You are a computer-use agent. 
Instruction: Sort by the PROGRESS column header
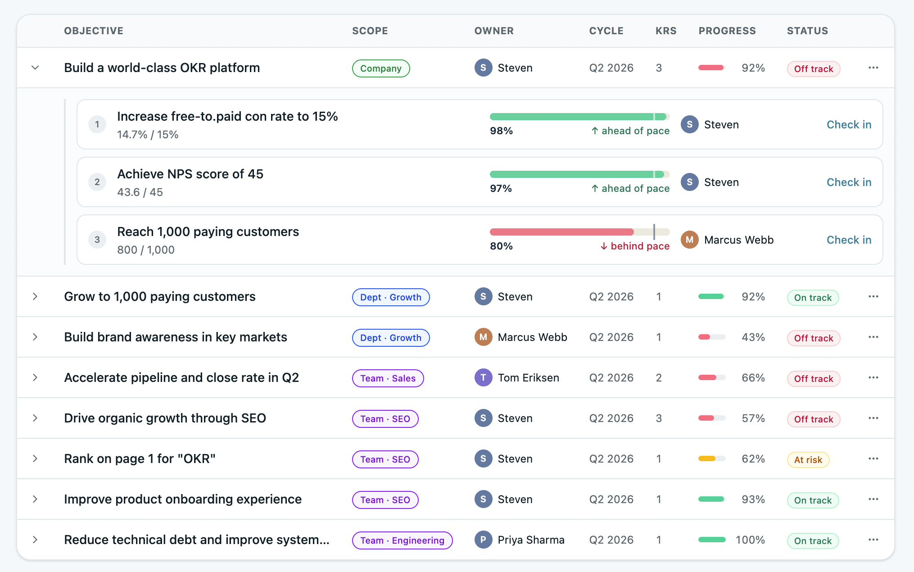727,31
